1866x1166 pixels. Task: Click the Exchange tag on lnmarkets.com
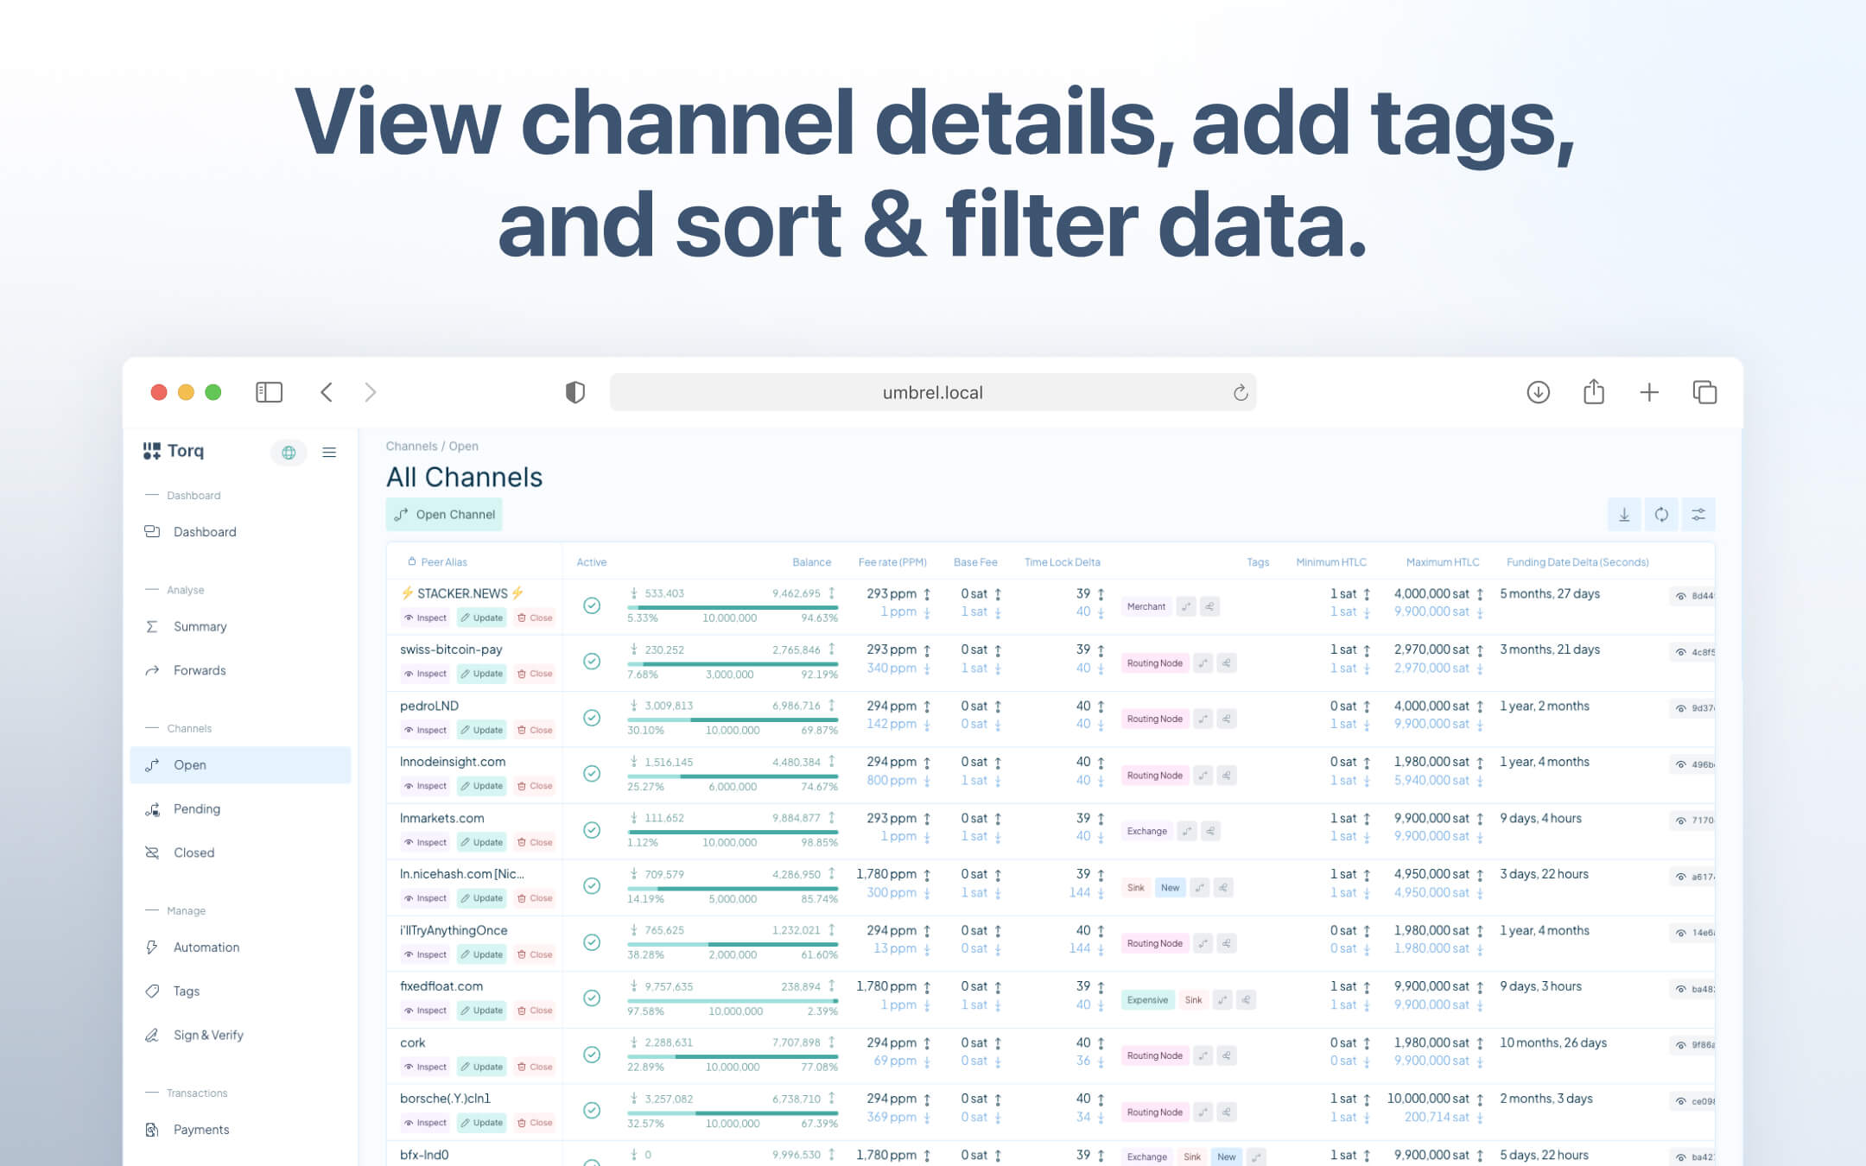pyautogui.click(x=1146, y=832)
